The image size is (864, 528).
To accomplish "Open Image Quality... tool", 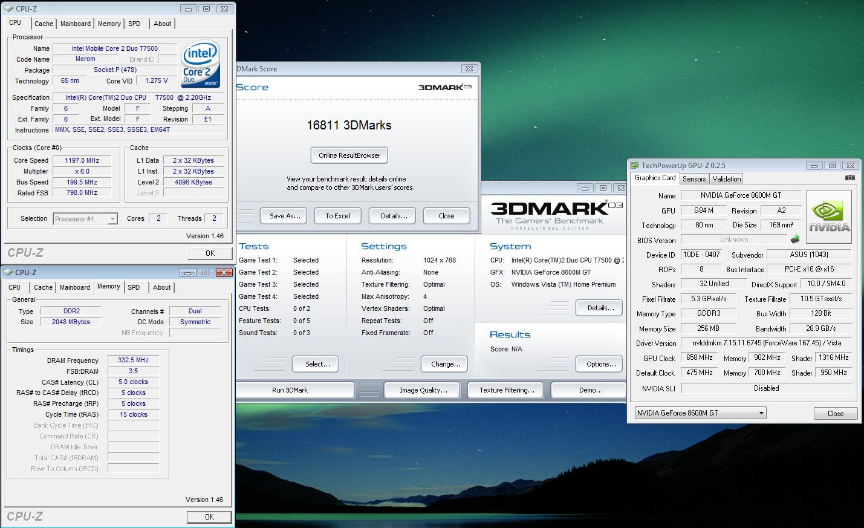I will click(423, 390).
